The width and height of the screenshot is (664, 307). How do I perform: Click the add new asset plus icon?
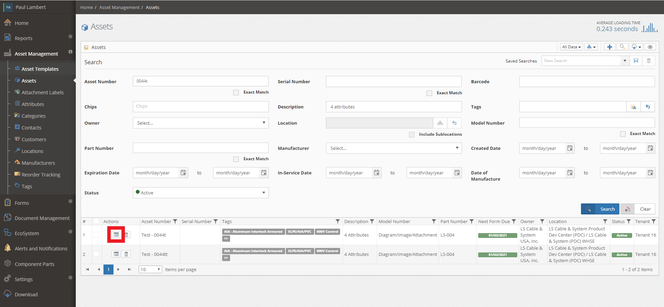(x=610, y=47)
